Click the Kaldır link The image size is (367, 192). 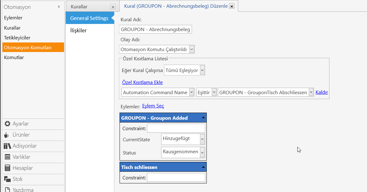[322, 92]
